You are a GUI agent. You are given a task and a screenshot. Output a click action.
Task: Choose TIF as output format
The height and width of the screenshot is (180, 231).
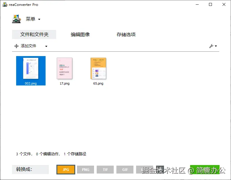coord(105,169)
